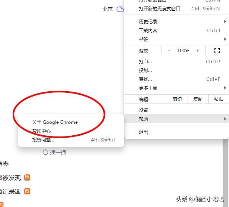Open the news item ending in 被发现
The height and width of the screenshot is (207, 229).
pyautogui.click(x=10, y=178)
